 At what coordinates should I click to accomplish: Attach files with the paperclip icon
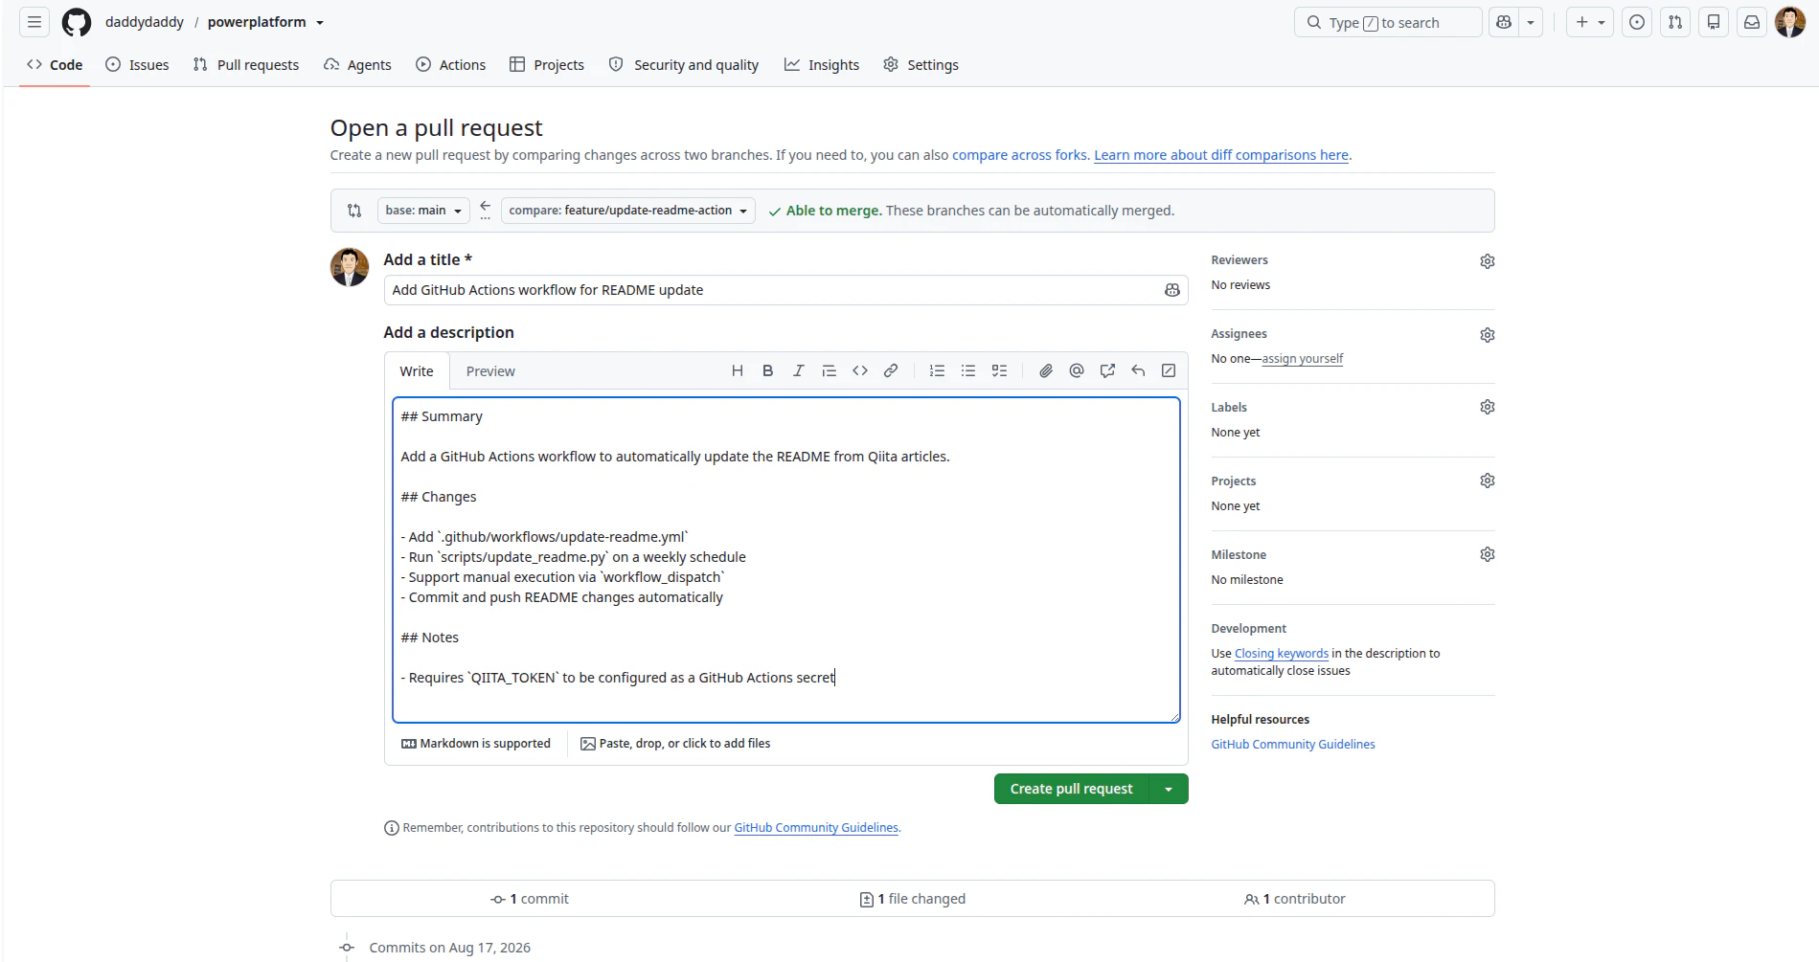coord(1046,370)
